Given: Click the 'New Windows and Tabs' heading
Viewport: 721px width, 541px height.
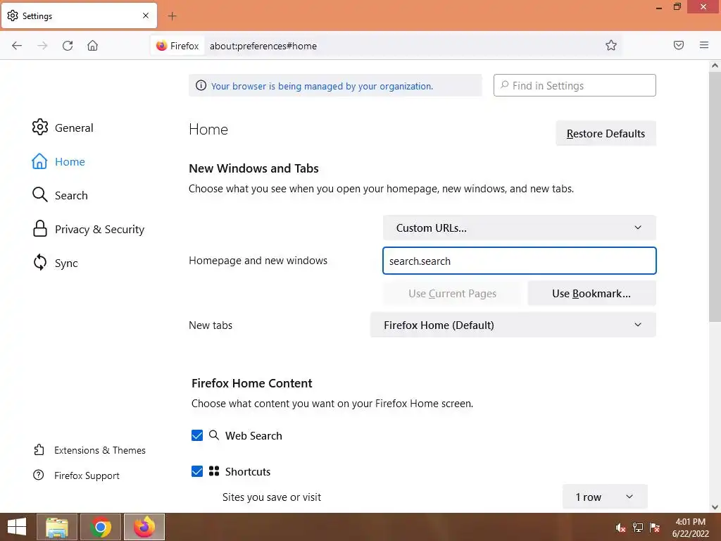Looking at the screenshot, I should pyautogui.click(x=253, y=168).
